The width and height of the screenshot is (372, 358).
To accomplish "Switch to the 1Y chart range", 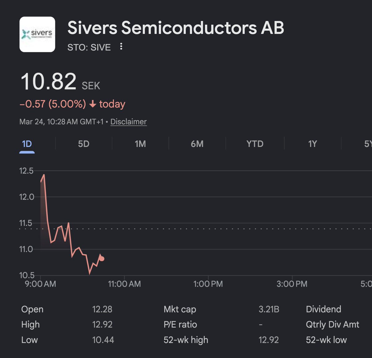I will click(312, 144).
